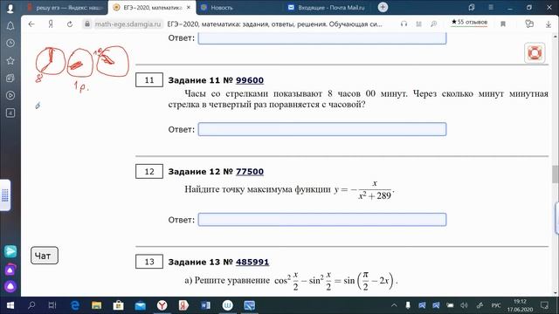The image size is (559, 314).
Task: Click the reader mode icon in address bar
Action: pos(418,24)
